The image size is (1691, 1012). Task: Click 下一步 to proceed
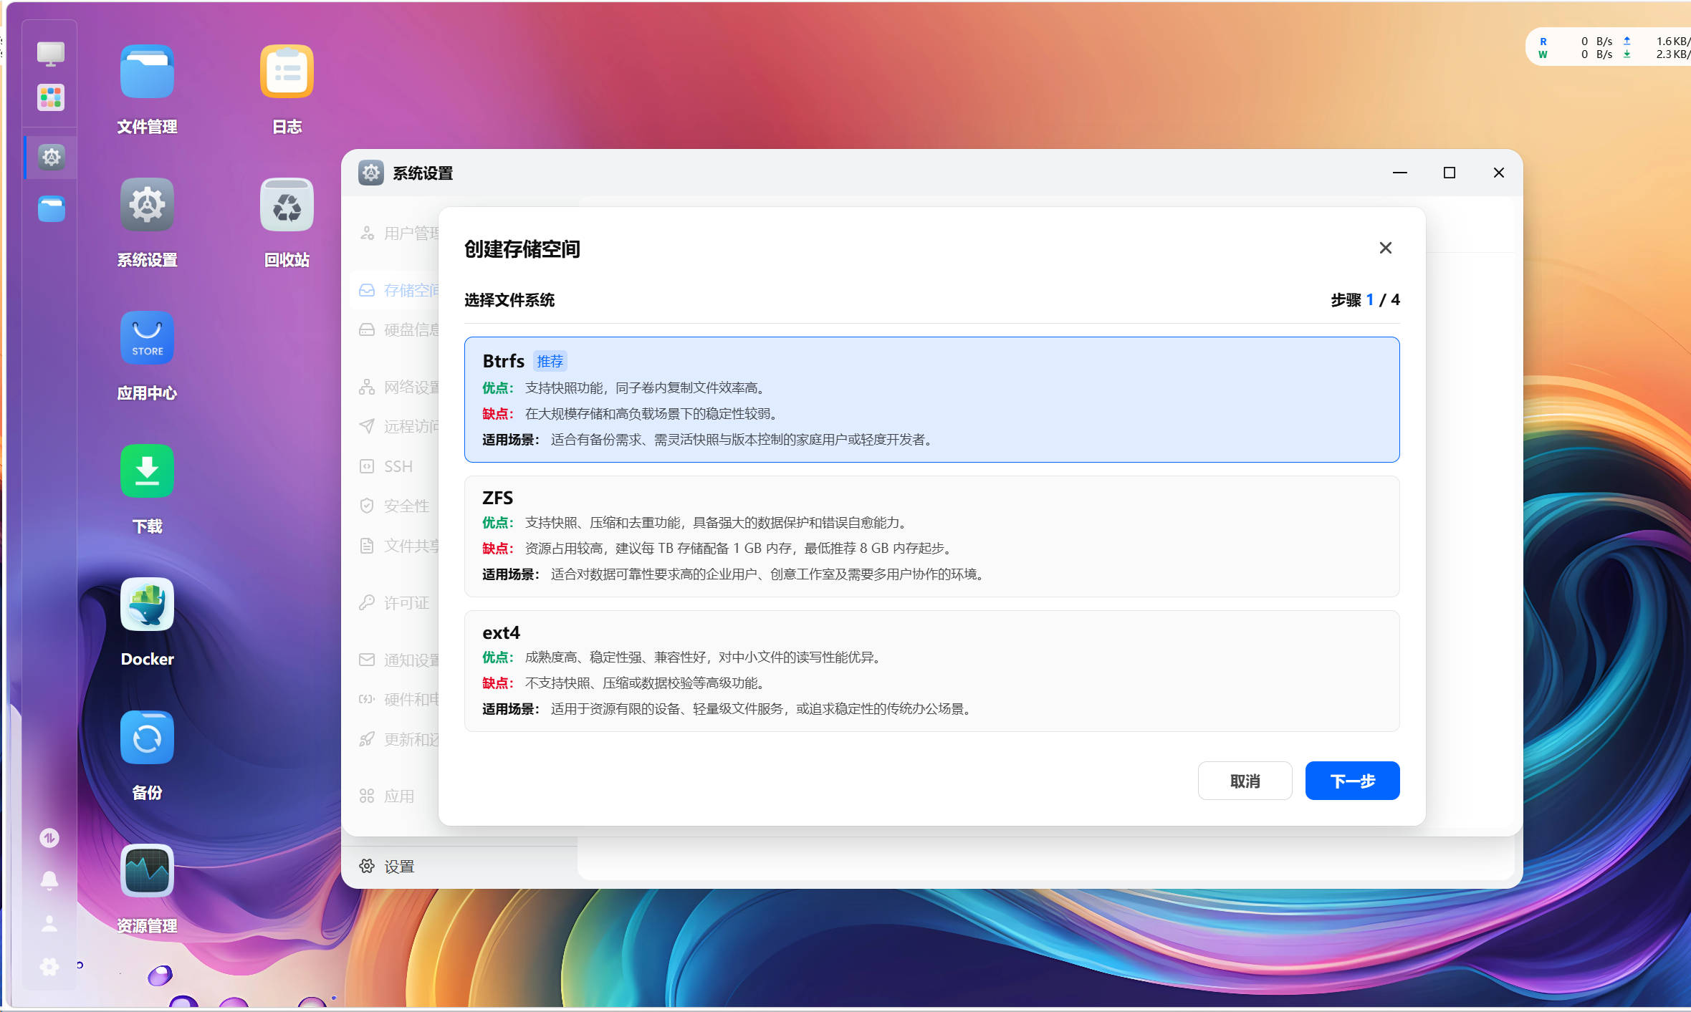(x=1351, y=781)
